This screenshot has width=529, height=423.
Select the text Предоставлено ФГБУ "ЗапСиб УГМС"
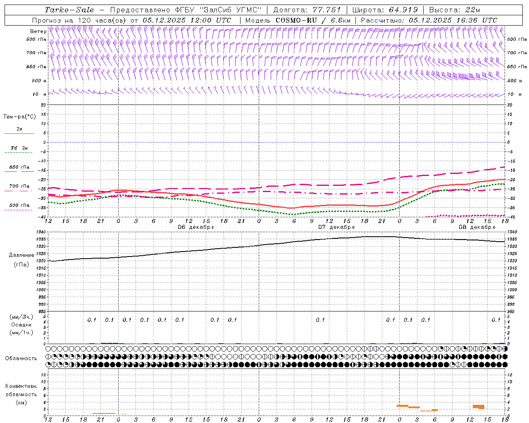click(x=186, y=10)
